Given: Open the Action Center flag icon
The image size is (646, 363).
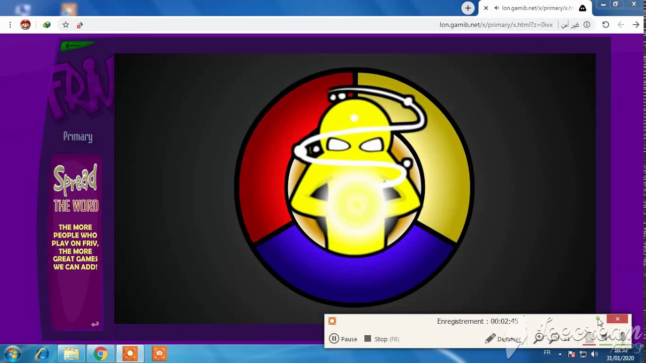Looking at the screenshot, I should 572,354.
